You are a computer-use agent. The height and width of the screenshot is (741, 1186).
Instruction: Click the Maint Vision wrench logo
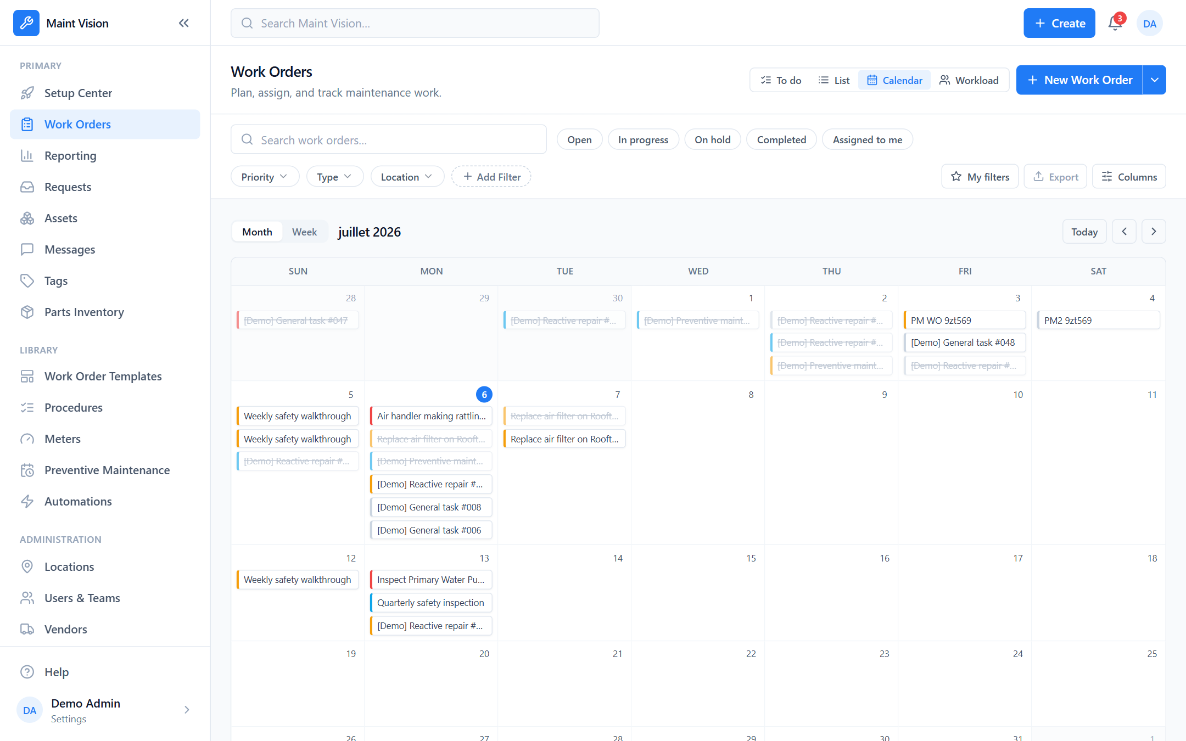(x=26, y=23)
